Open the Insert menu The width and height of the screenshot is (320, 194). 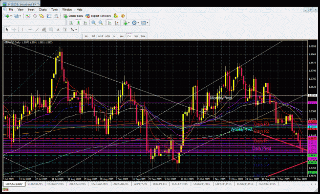(x=31, y=10)
